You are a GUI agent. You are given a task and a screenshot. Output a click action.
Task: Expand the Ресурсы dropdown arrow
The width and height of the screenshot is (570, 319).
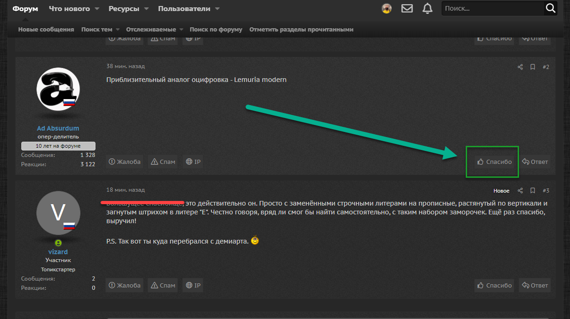pos(146,9)
